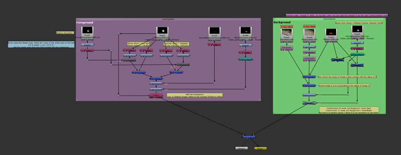Image resolution: width=401 pixels, height=155 pixels.
Task: Click the 'Layers from Maya' sticky note
Action: (x=359, y=23)
